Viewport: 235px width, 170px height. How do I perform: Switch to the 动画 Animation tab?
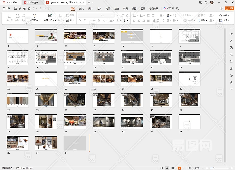pyautogui.click(x=108, y=8)
